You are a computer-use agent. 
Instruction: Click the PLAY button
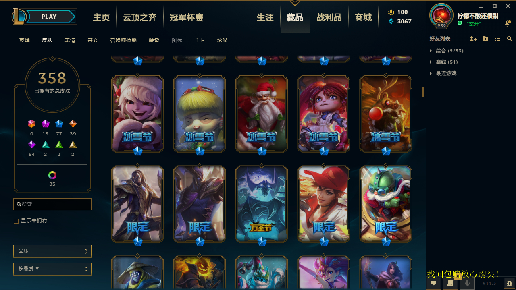coord(49,17)
